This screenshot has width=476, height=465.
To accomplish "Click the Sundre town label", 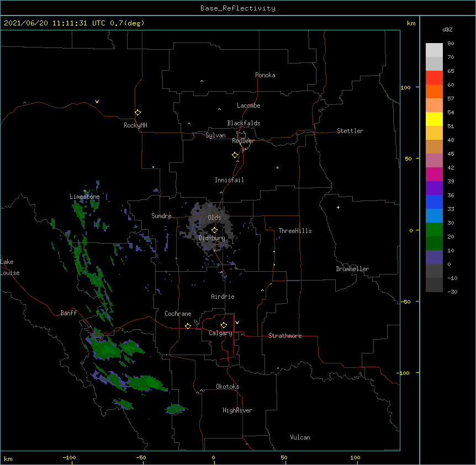I will [x=161, y=216].
